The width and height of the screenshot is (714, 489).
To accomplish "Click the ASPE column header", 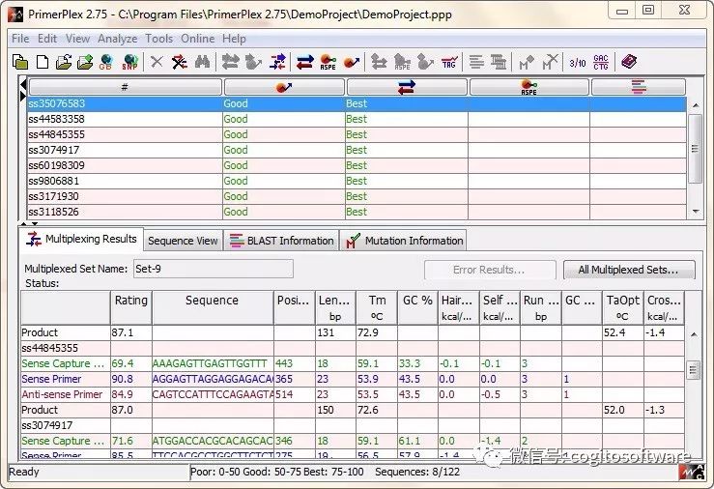I will pos(528,87).
